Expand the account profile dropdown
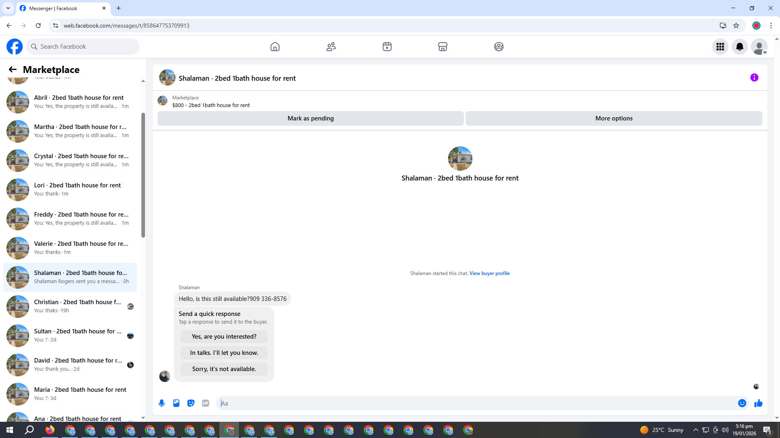780x438 pixels. click(759, 47)
